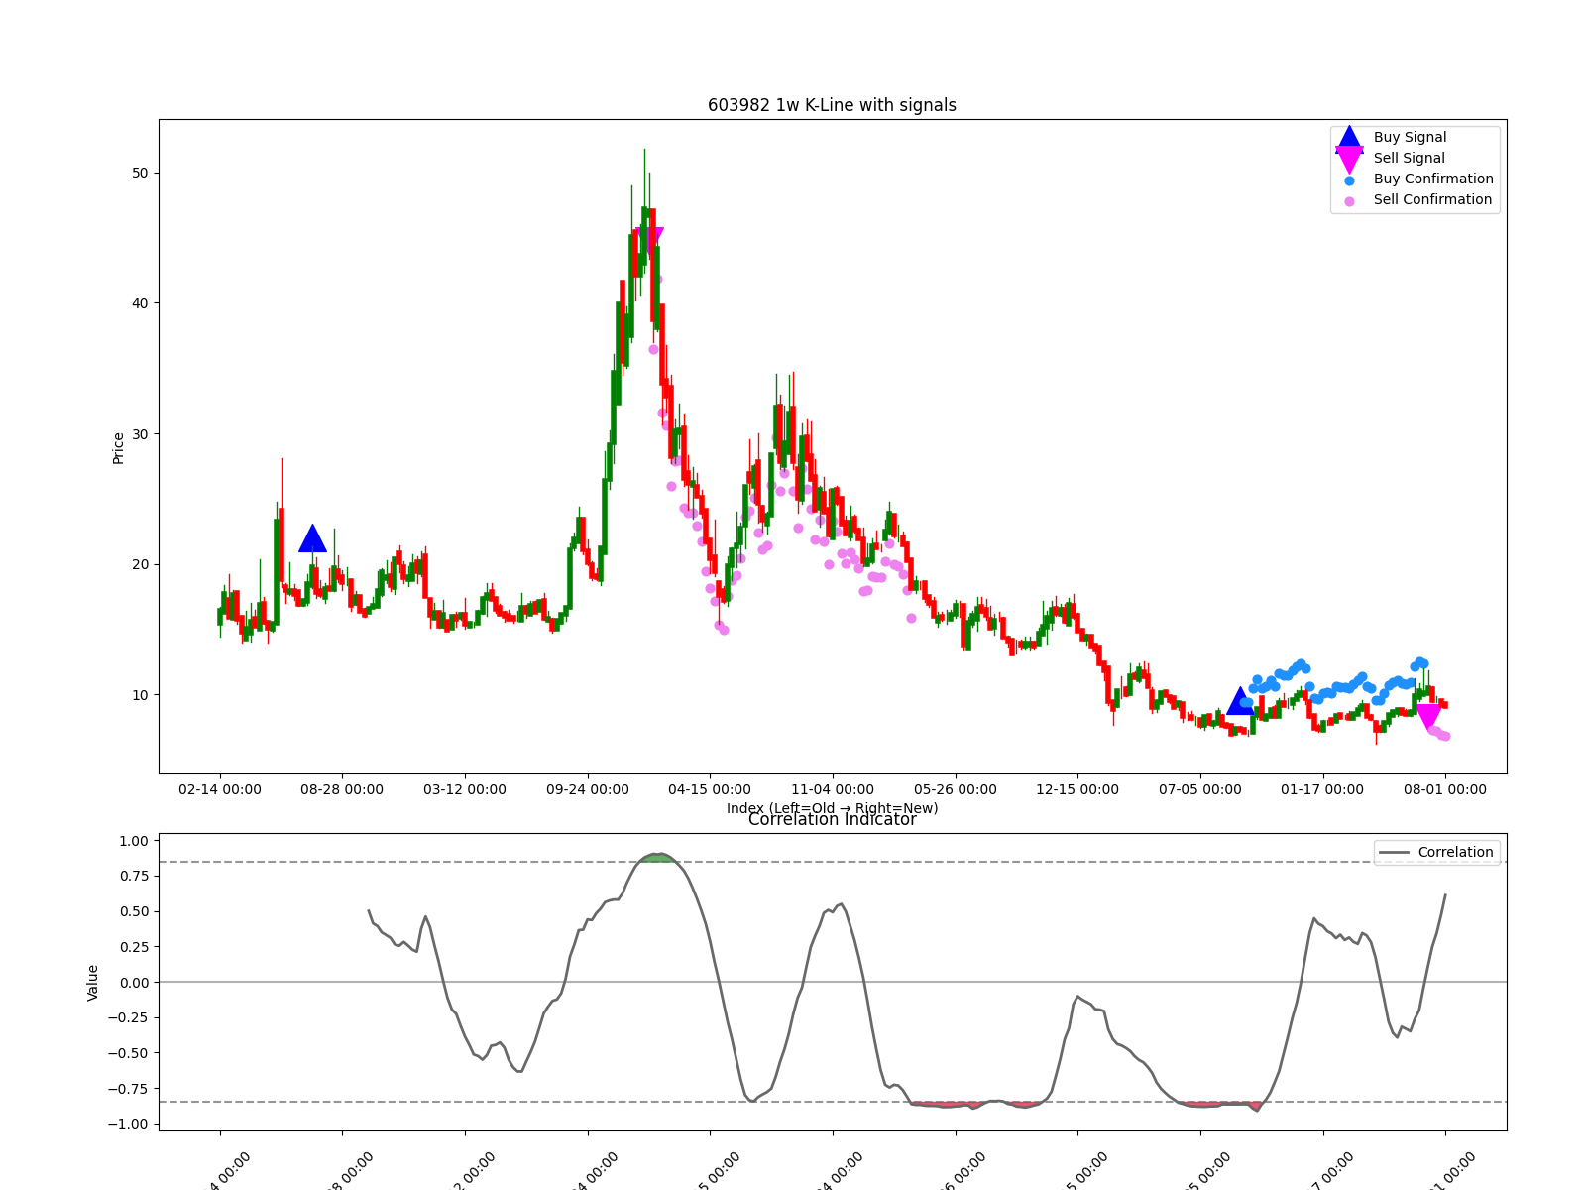Click the blue Buy Signal triangle near 08-28
Viewport: 1586px width, 1190px height.
tap(312, 538)
